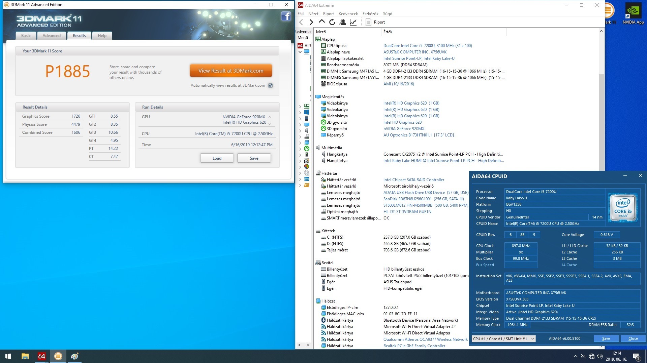647x363 pixels.
Task: Select the Windows logo tree icon in sidebar
Action: (307, 112)
